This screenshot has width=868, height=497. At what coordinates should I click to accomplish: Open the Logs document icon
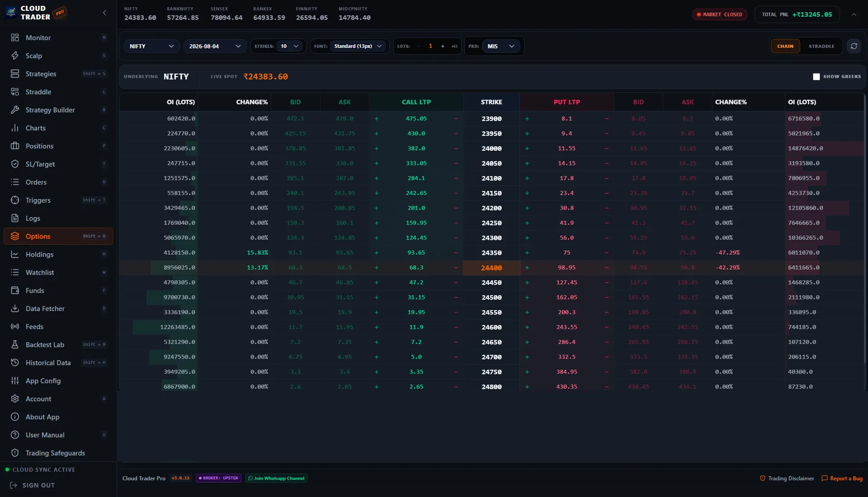click(x=15, y=218)
